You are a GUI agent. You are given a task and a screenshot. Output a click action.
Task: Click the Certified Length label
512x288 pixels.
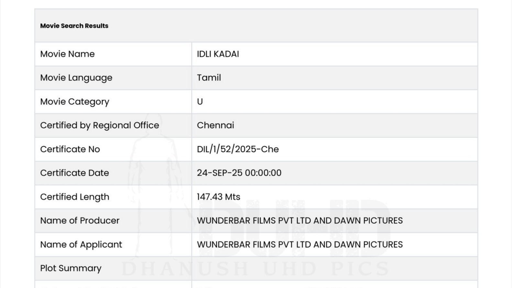(x=75, y=197)
